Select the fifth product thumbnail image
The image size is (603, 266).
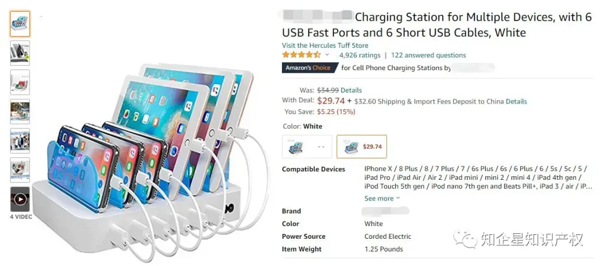(x=20, y=141)
